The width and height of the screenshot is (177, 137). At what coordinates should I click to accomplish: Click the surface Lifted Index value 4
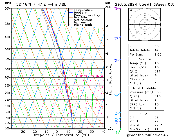156,75
